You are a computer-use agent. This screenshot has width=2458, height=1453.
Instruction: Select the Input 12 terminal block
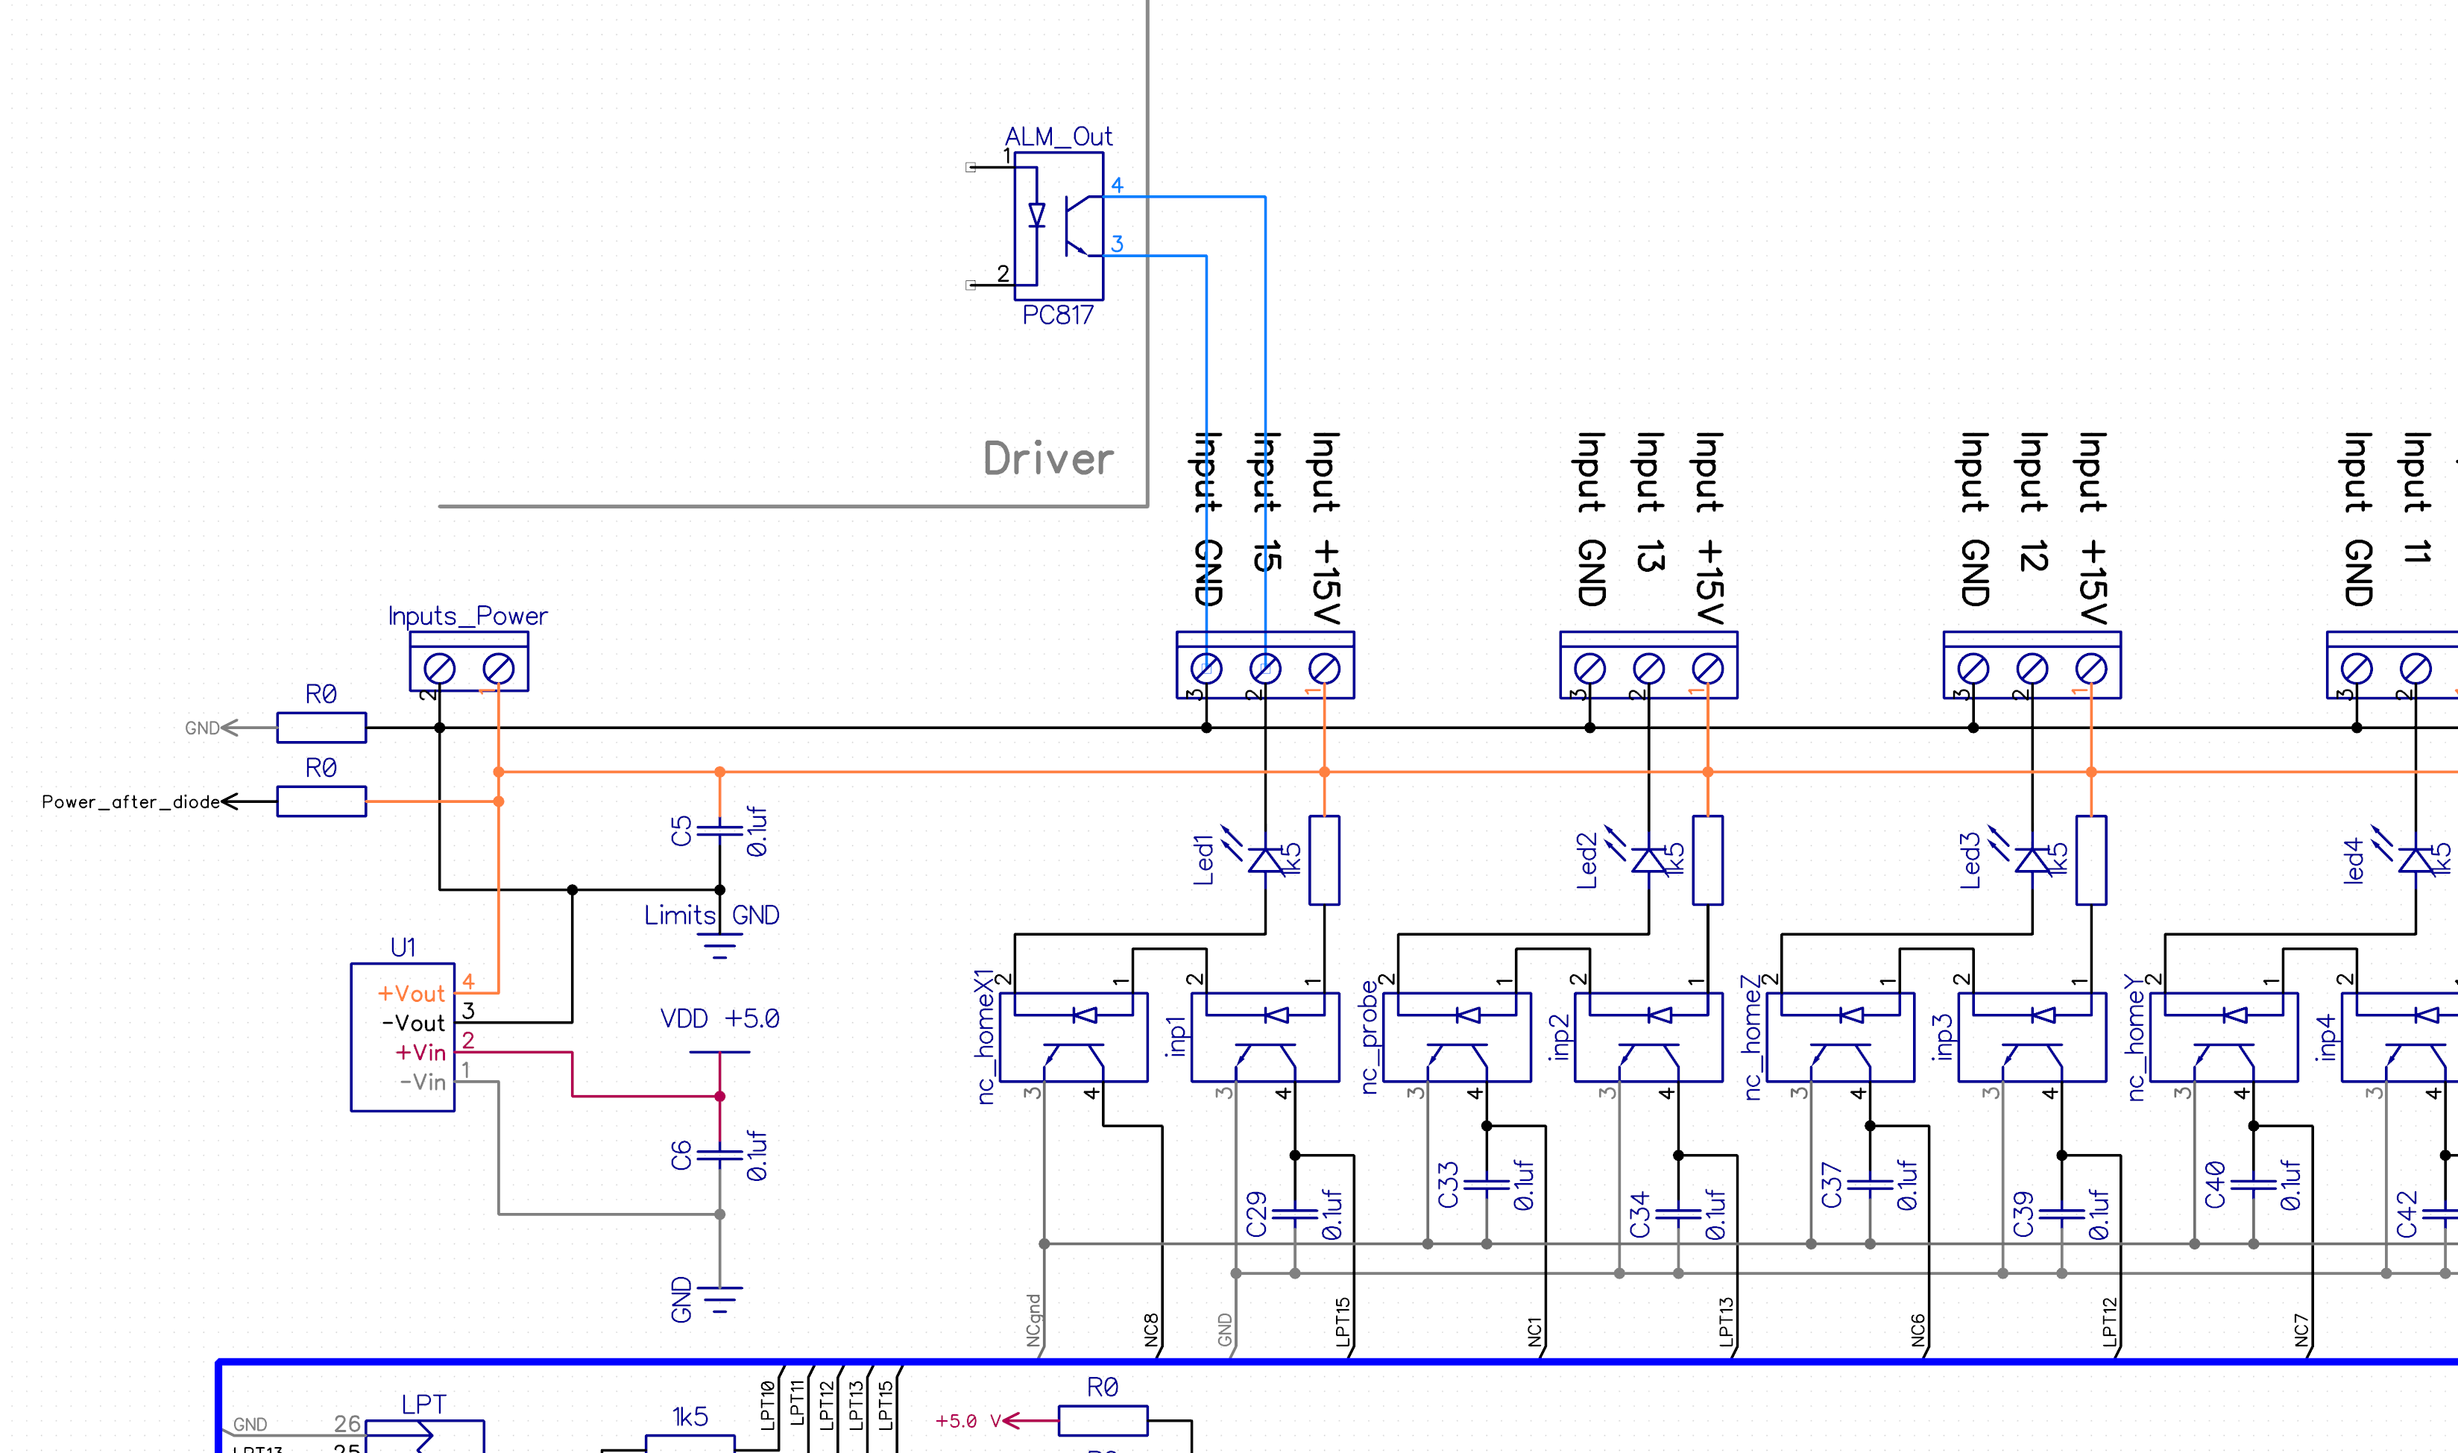pos(2032,666)
